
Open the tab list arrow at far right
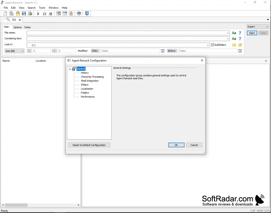pos(268,20)
